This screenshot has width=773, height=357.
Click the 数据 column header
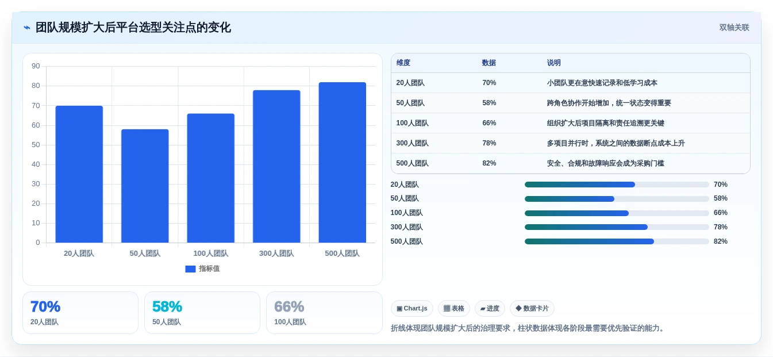(x=489, y=63)
